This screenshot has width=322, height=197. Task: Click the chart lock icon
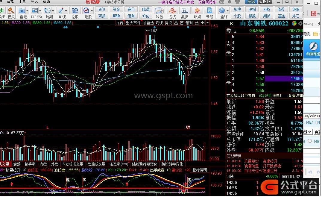coord(197,23)
